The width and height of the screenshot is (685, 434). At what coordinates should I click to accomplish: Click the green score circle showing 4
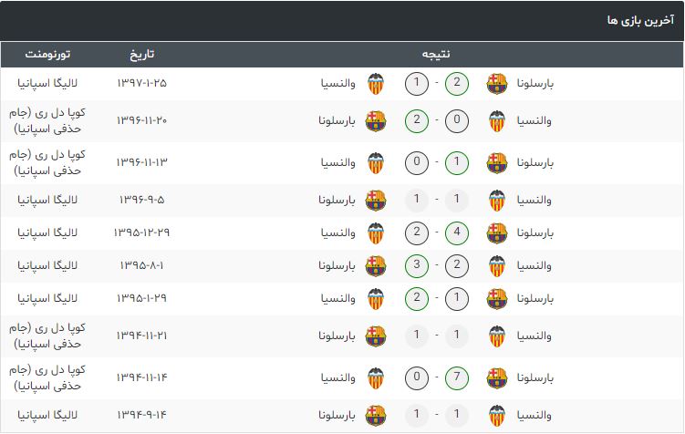tap(457, 233)
